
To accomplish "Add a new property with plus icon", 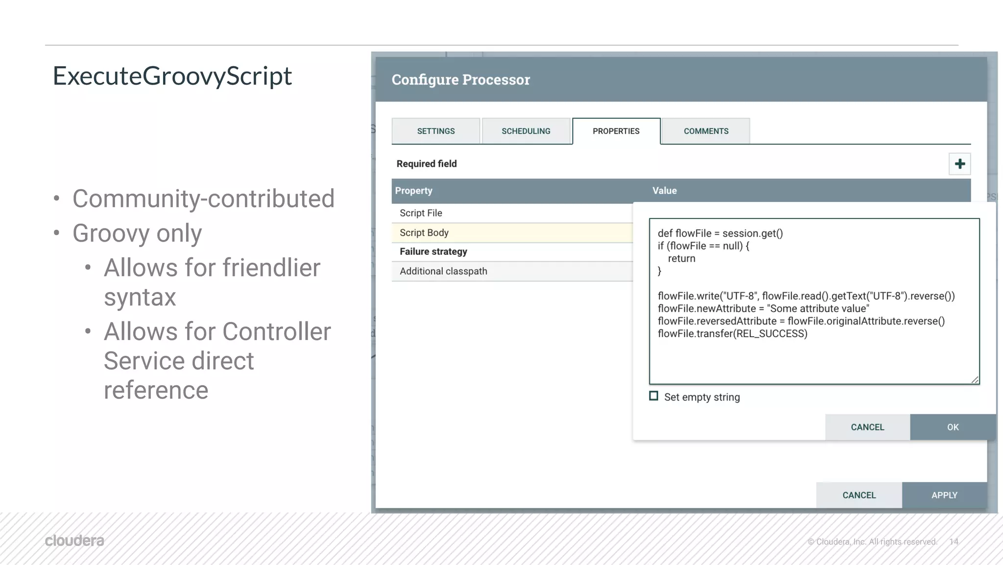I will click(959, 164).
